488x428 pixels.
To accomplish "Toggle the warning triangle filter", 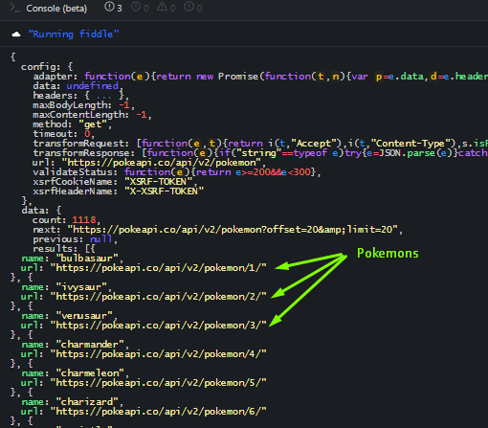I will (x=166, y=7).
